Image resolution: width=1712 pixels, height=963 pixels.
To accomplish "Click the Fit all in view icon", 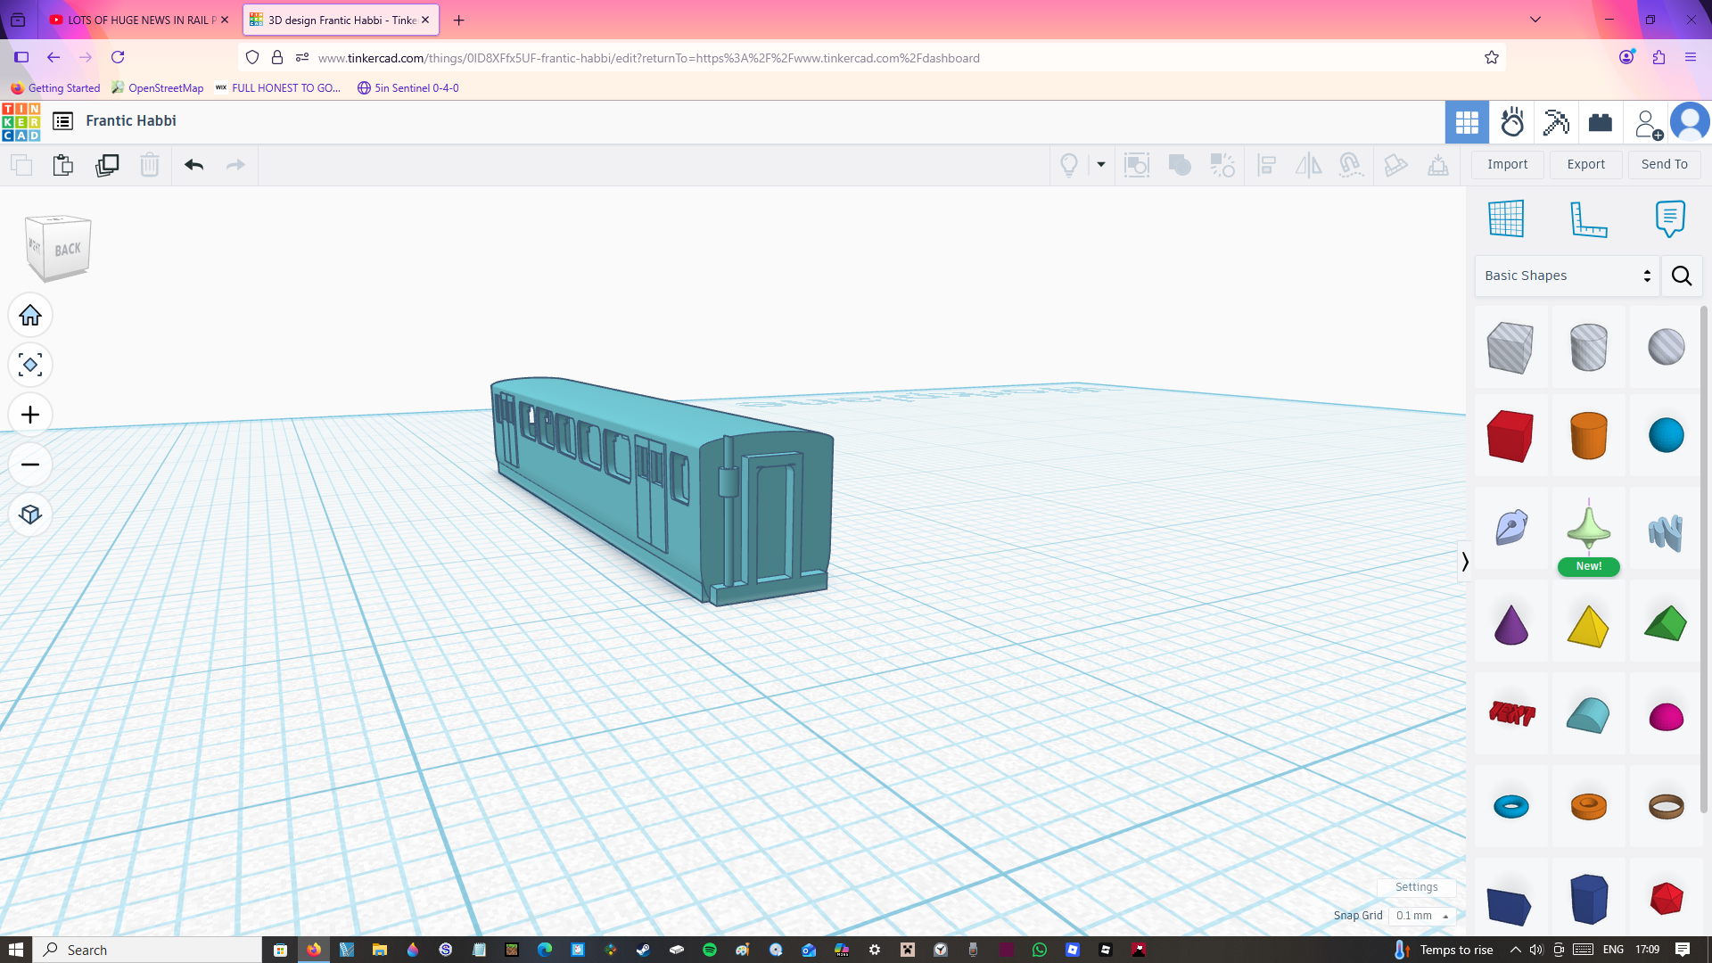I will [x=30, y=366].
